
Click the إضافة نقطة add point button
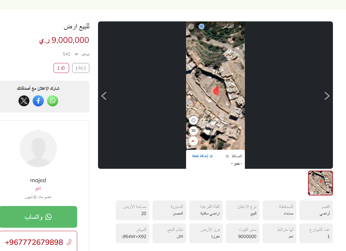click(x=202, y=156)
